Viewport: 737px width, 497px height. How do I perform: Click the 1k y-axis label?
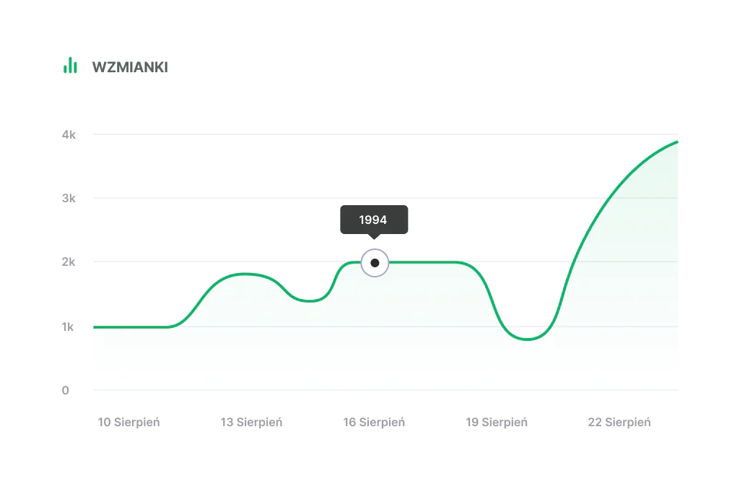point(69,327)
